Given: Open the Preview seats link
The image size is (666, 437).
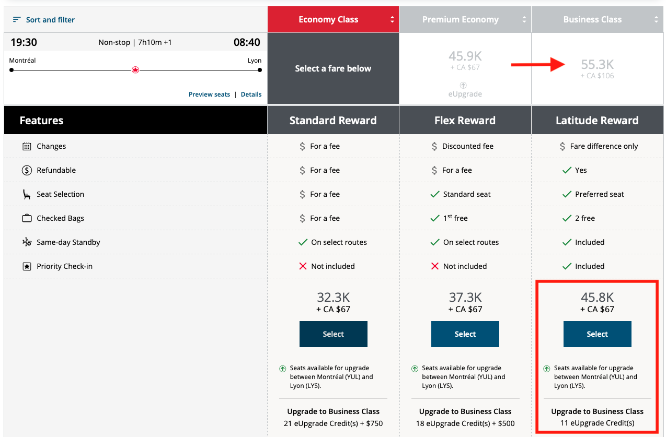Looking at the screenshot, I should tap(209, 95).
